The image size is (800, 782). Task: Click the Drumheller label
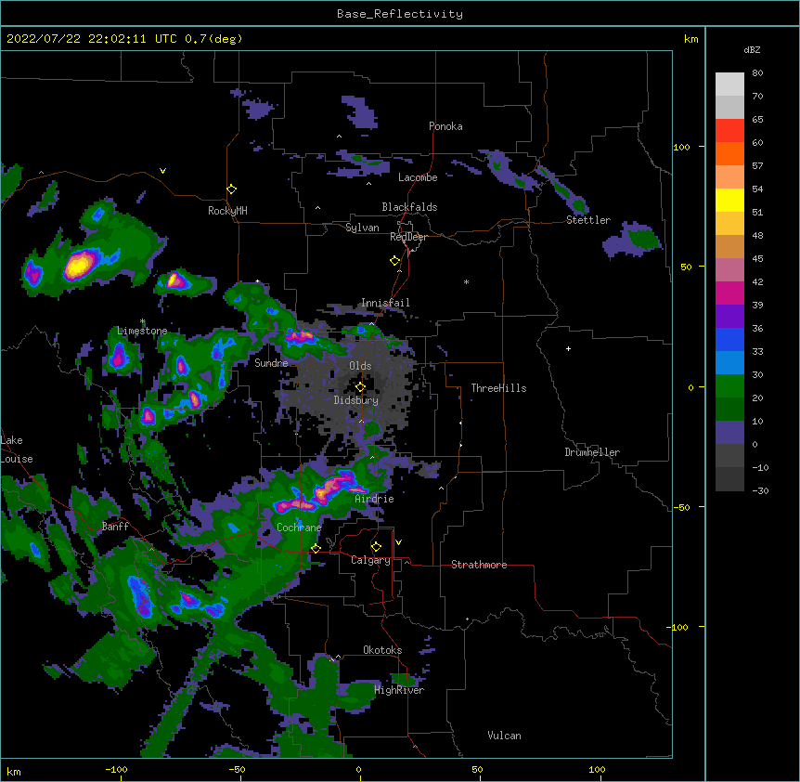coord(592,452)
